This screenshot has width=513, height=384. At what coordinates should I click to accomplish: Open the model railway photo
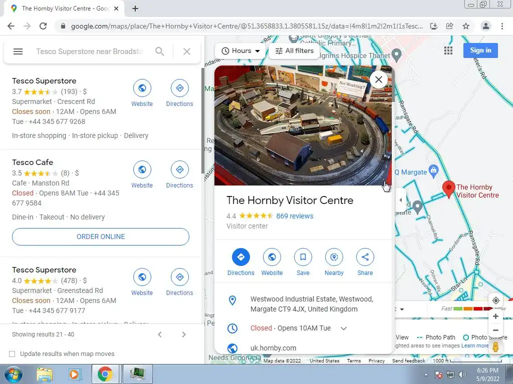coord(303,125)
